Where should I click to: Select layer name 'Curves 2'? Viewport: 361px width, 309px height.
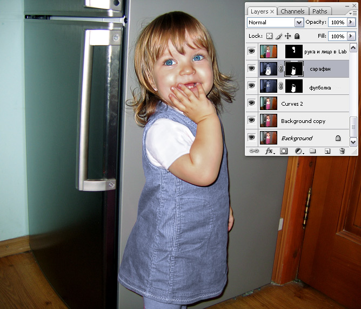pyautogui.click(x=292, y=104)
